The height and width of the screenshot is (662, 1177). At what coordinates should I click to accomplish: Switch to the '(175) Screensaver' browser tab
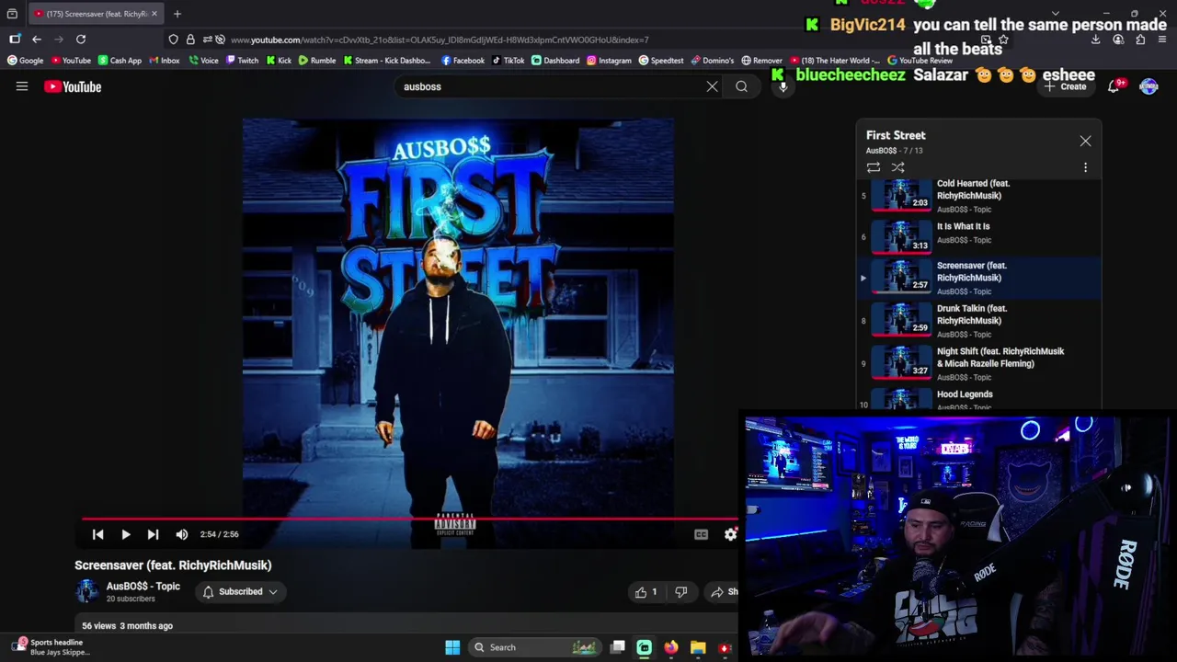coord(97,14)
